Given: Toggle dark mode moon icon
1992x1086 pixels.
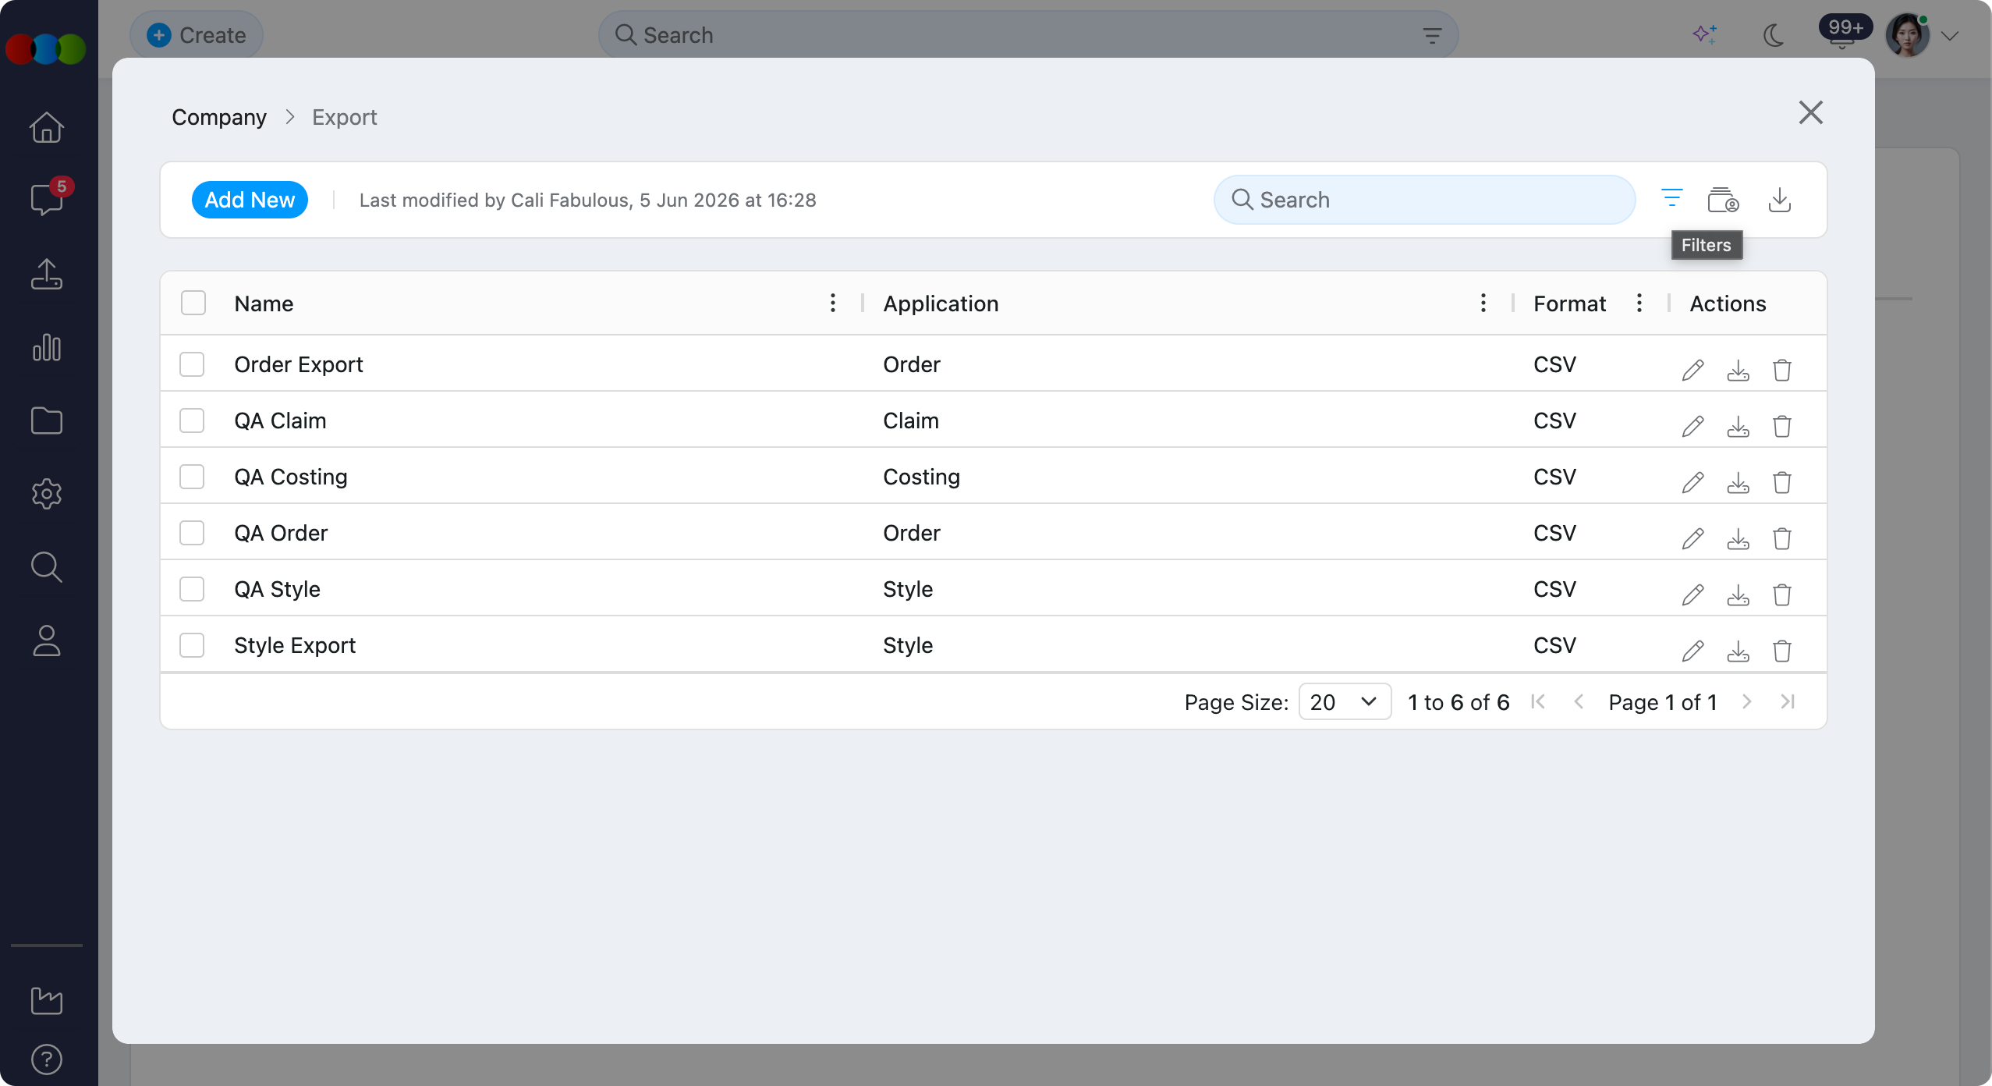Looking at the screenshot, I should [1774, 35].
